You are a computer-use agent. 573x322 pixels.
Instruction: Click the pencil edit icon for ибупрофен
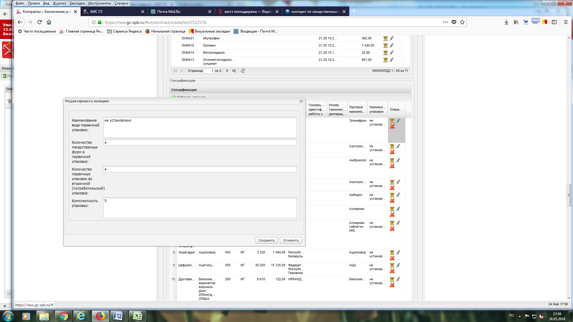392,38
